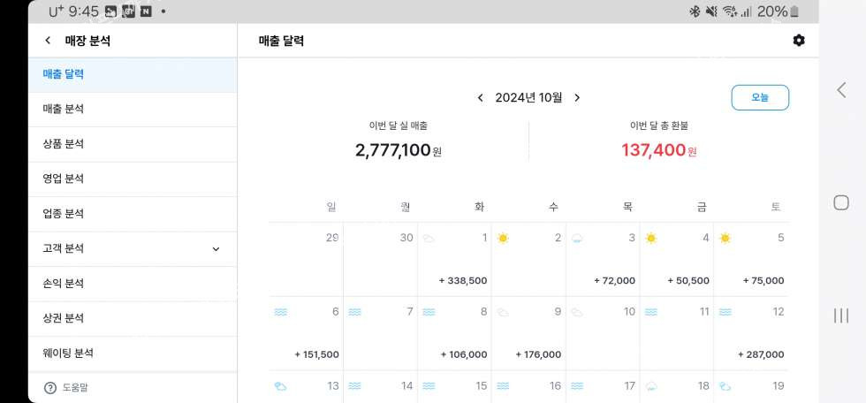The image size is (866, 403).
Task: Select 웨이팅 분석 in sidebar
Action: (68, 353)
